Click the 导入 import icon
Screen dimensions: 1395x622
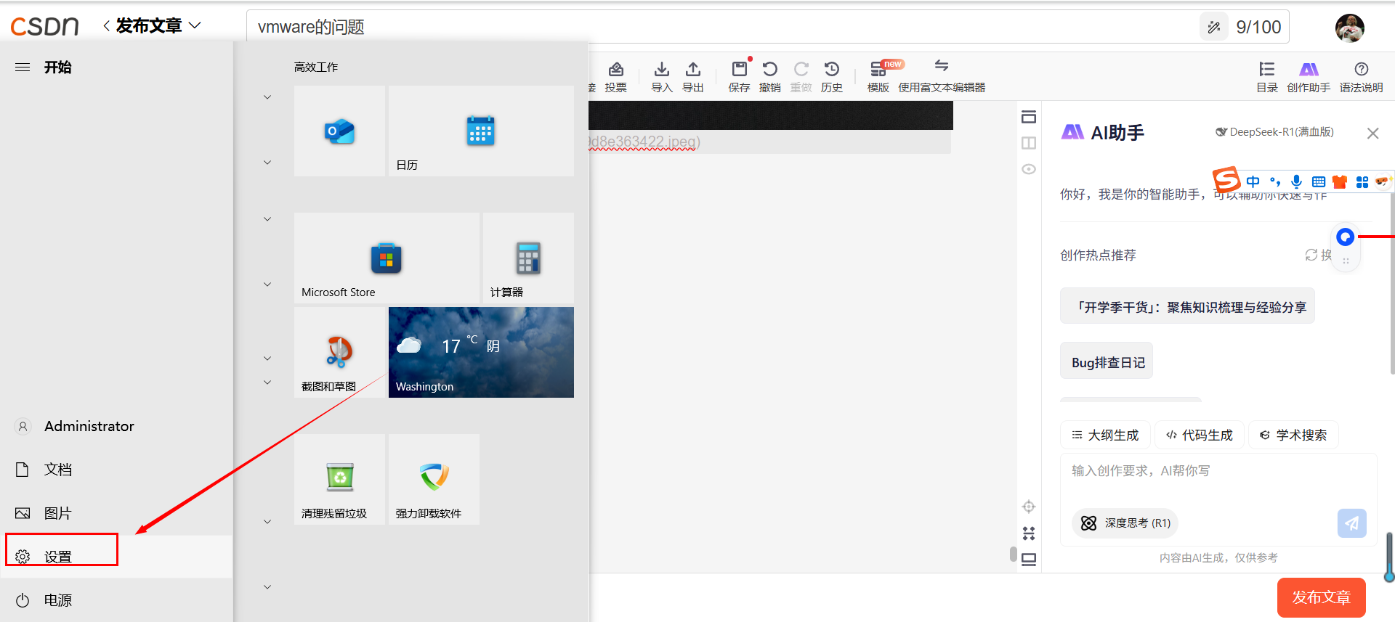(661, 77)
